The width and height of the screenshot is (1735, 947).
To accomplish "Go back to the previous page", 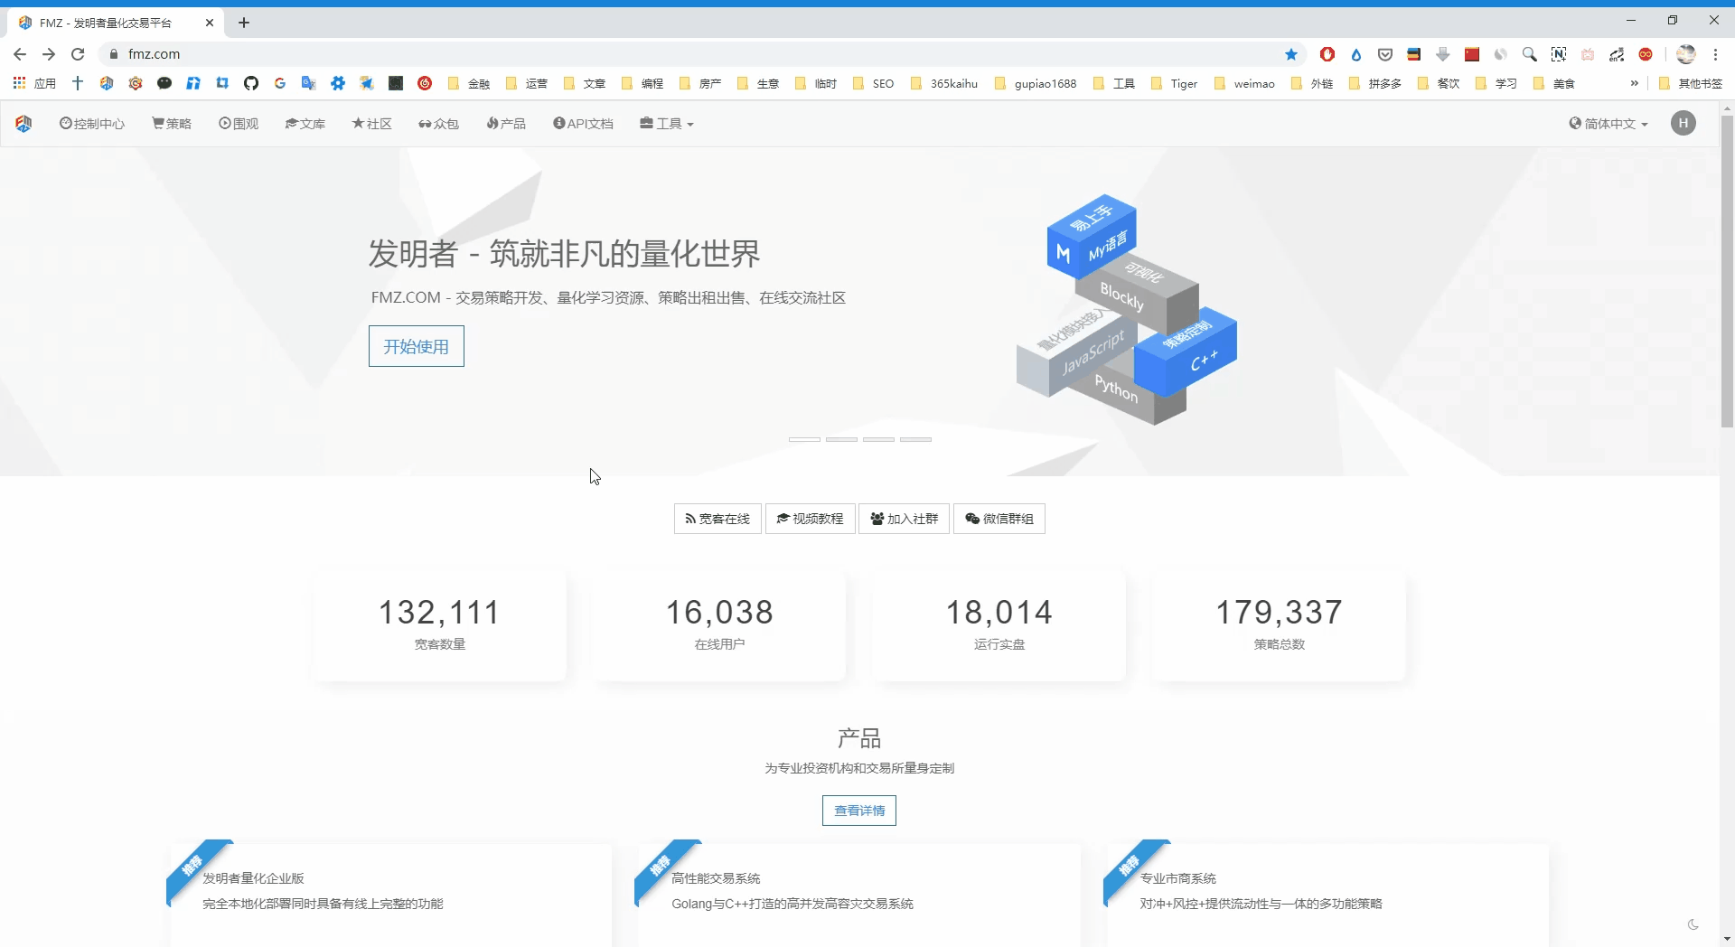I will point(20,54).
